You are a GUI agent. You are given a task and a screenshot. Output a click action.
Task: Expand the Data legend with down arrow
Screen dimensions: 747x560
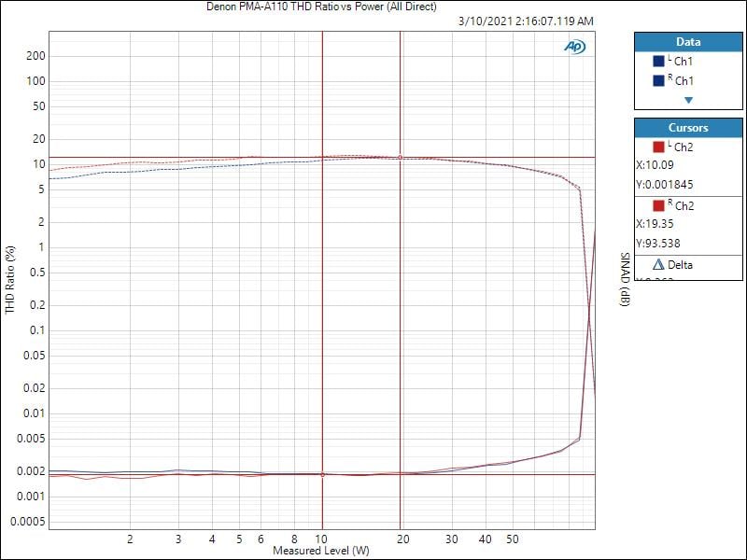(688, 100)
